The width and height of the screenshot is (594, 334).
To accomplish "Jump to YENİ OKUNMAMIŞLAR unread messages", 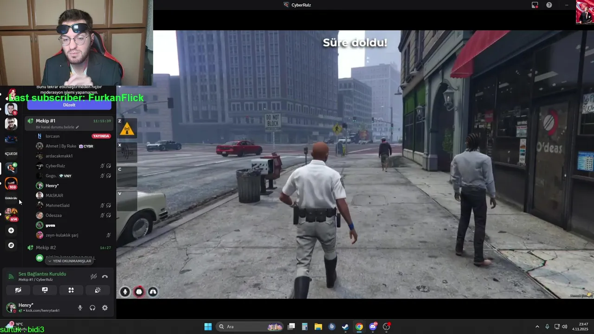I will [x=70, y=261].
